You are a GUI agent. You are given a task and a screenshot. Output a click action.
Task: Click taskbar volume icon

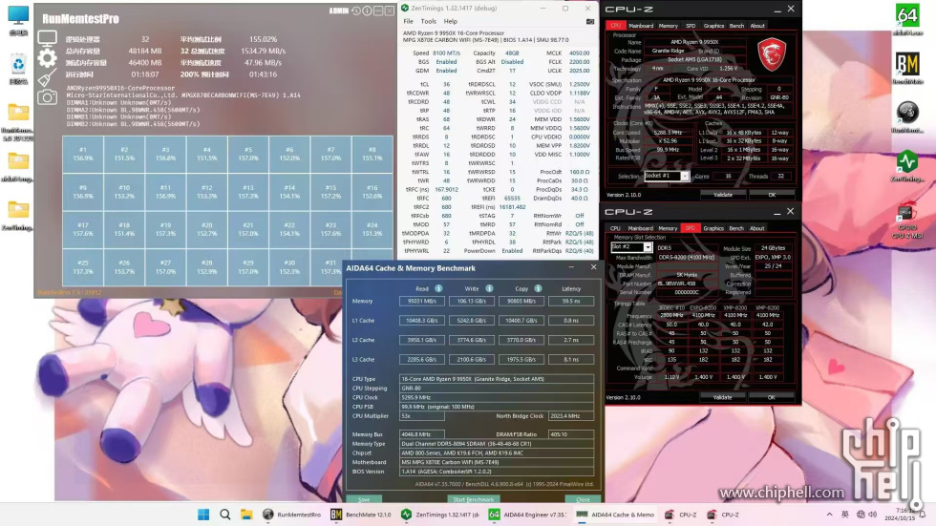coord(873,515)
